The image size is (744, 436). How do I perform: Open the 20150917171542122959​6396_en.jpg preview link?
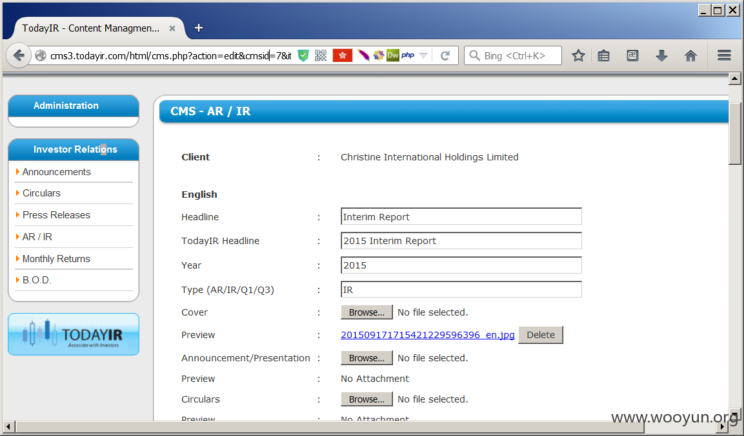428,335
